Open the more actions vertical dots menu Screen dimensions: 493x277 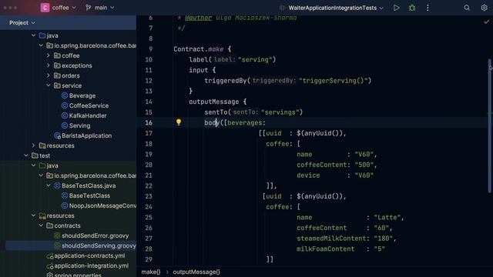click(x=428, y=8)
